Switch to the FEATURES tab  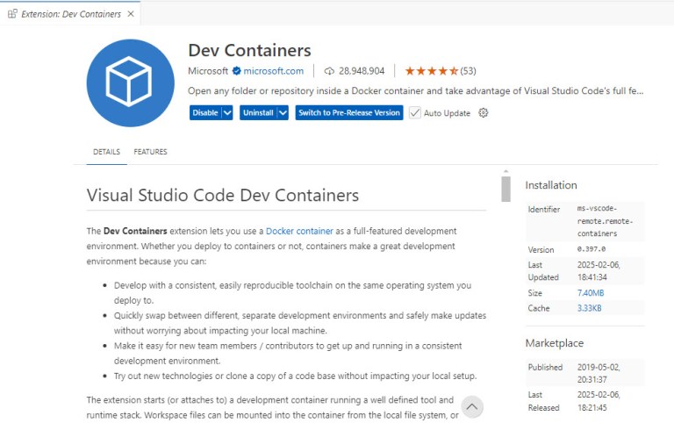150,152
